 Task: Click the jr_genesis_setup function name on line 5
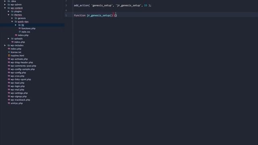pyautogui.click(x=98, y=15)
